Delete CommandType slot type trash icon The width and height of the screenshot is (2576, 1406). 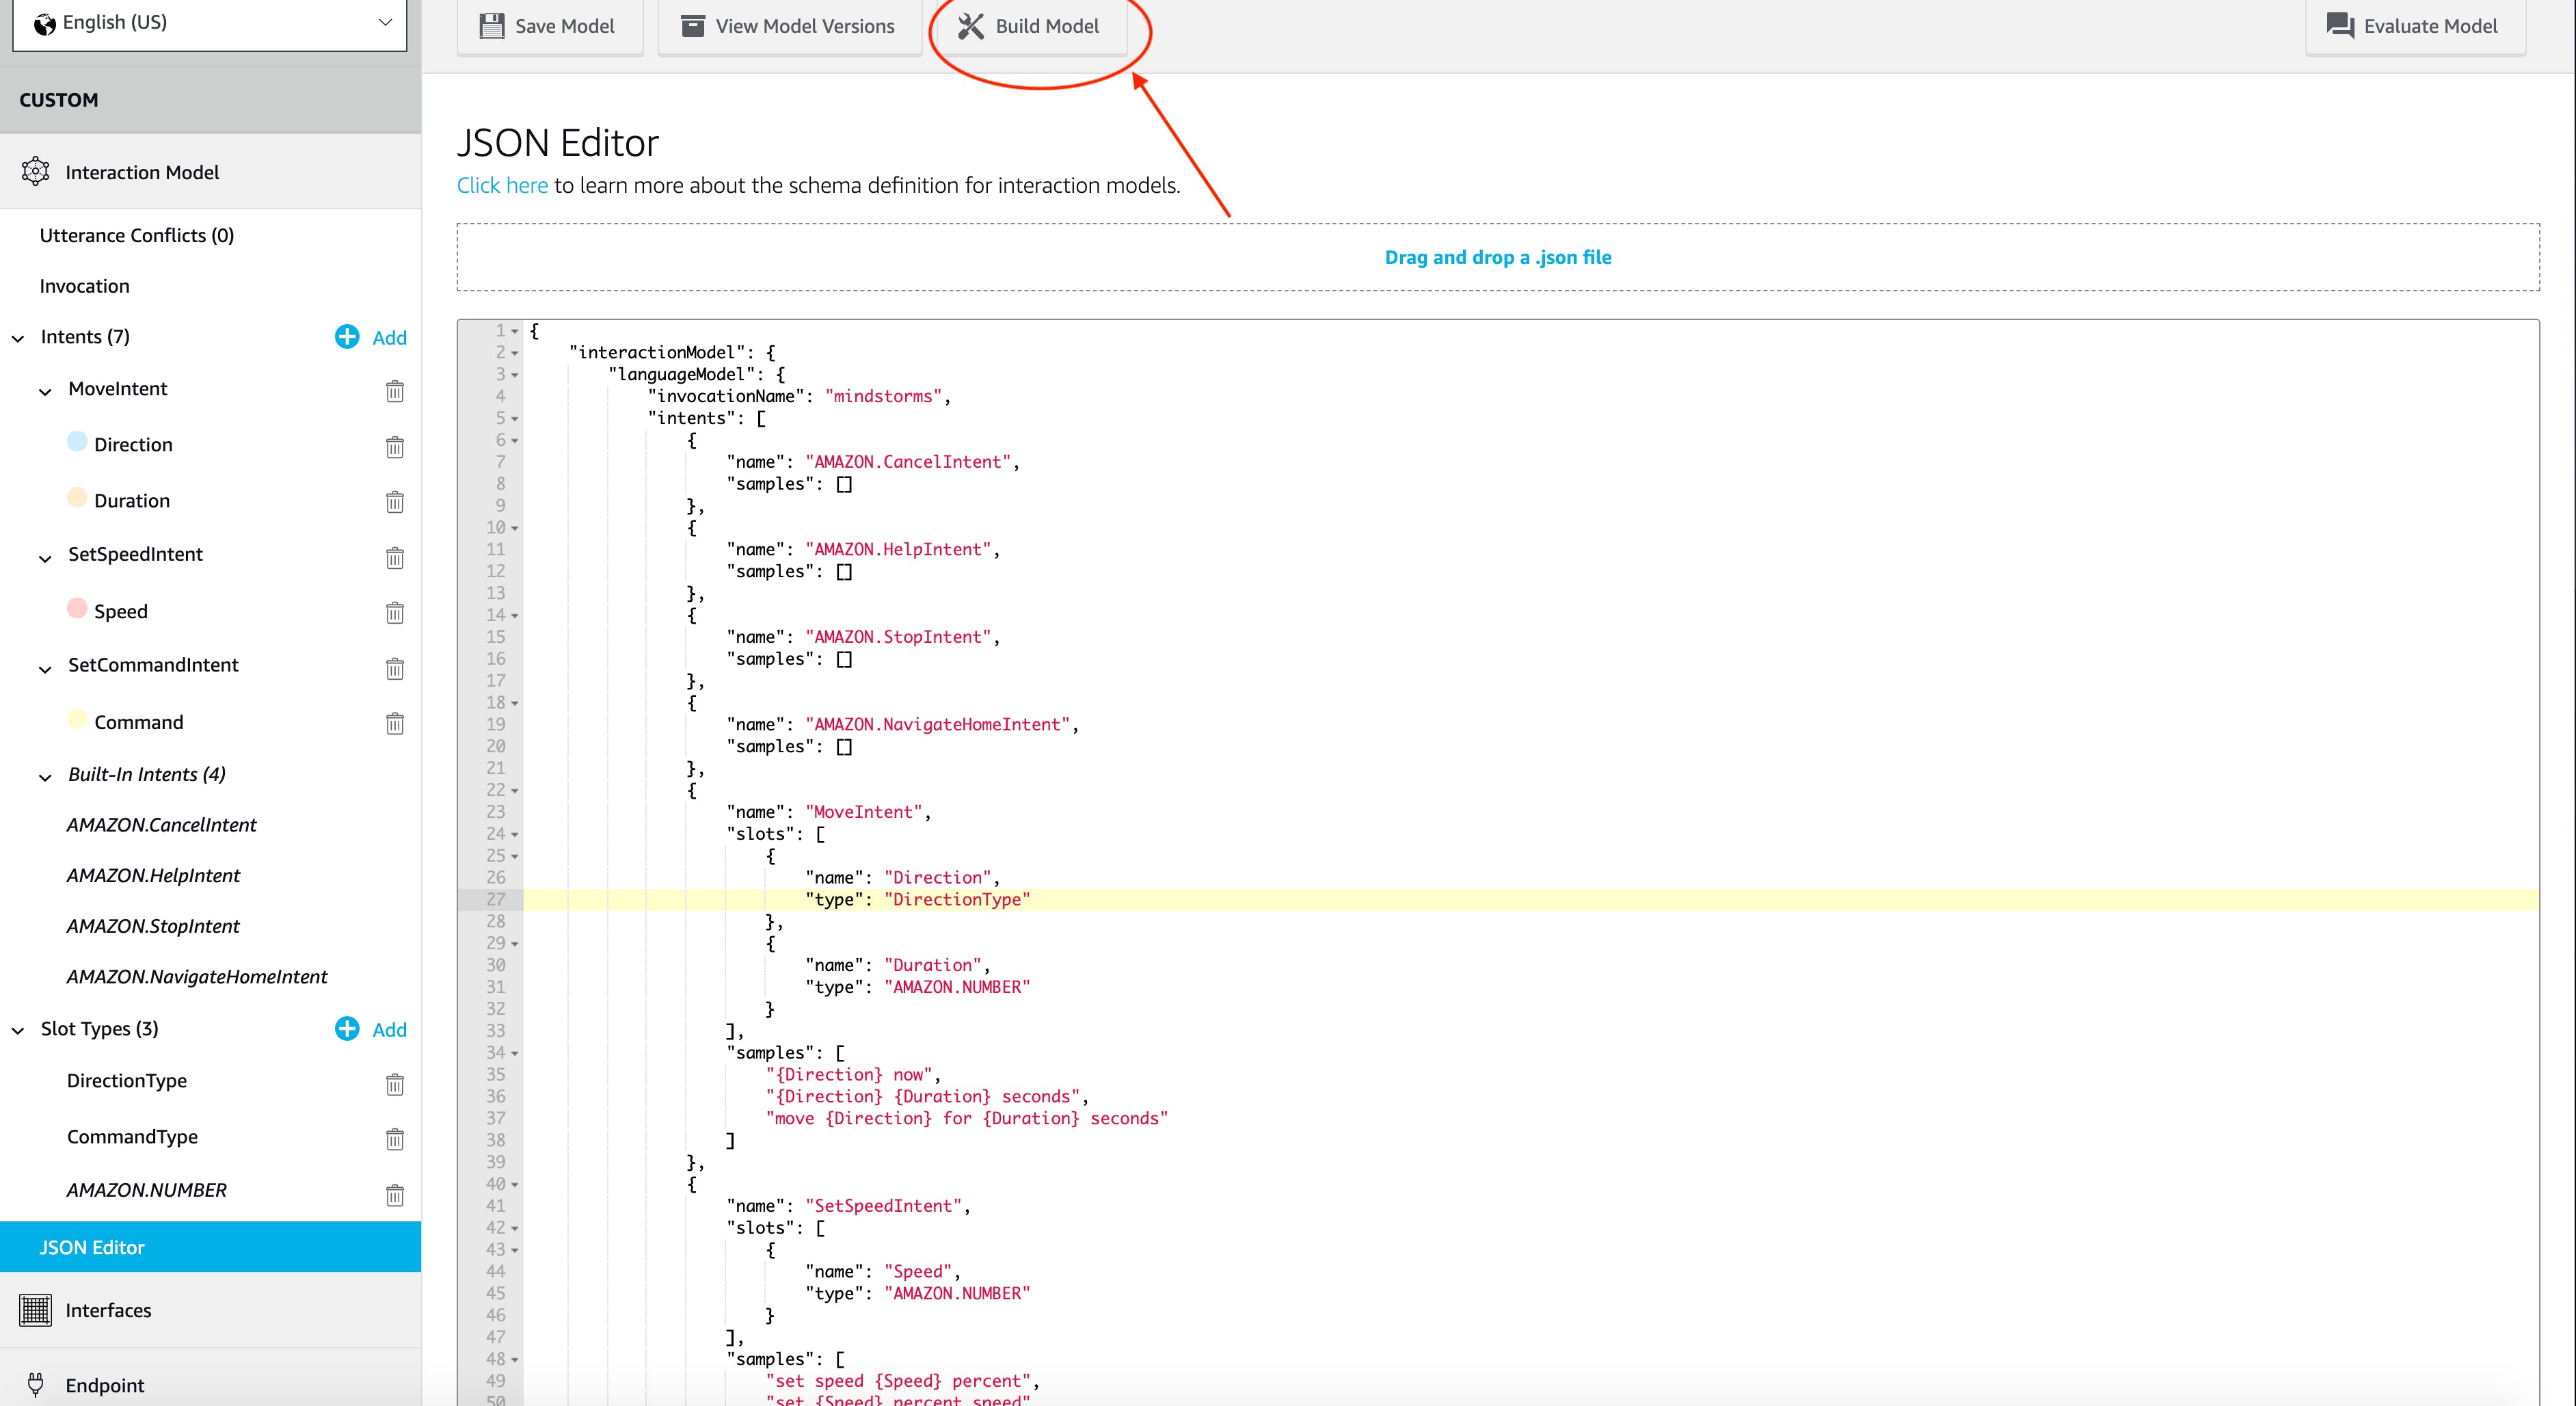[x=395, y=1140]
